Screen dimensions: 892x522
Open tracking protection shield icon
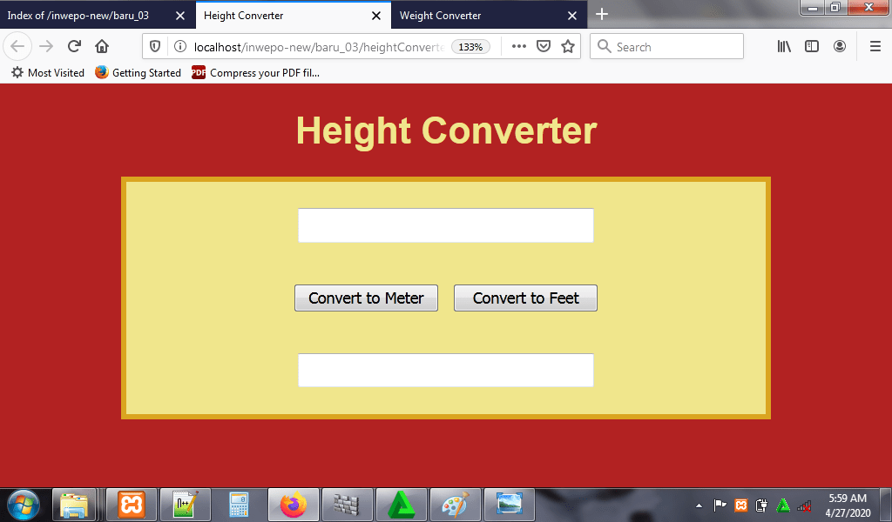155,47
